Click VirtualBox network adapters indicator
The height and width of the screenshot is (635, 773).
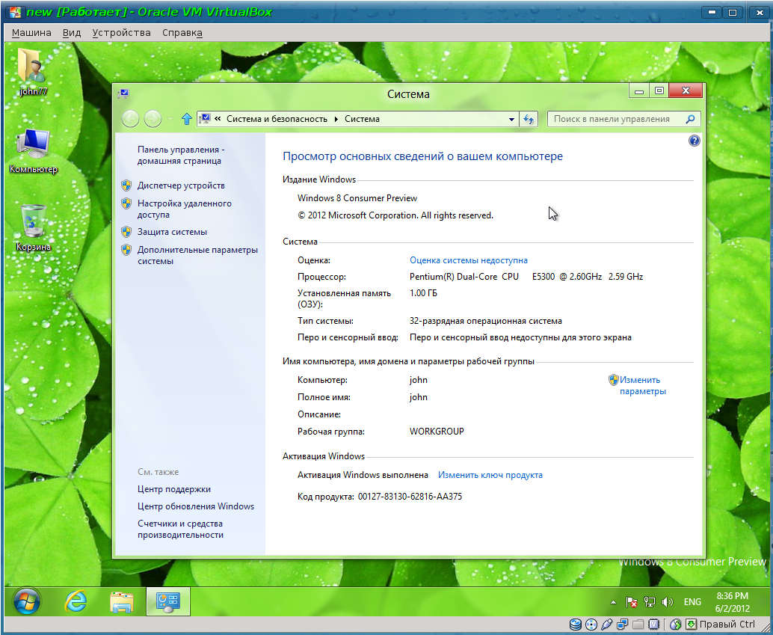click(622, 625)
